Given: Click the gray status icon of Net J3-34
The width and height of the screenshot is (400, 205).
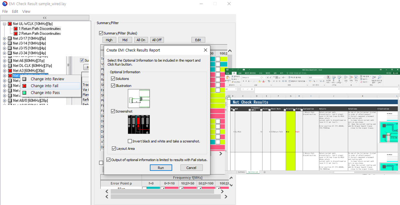Looking at the screenshot, I should point(10,53).
